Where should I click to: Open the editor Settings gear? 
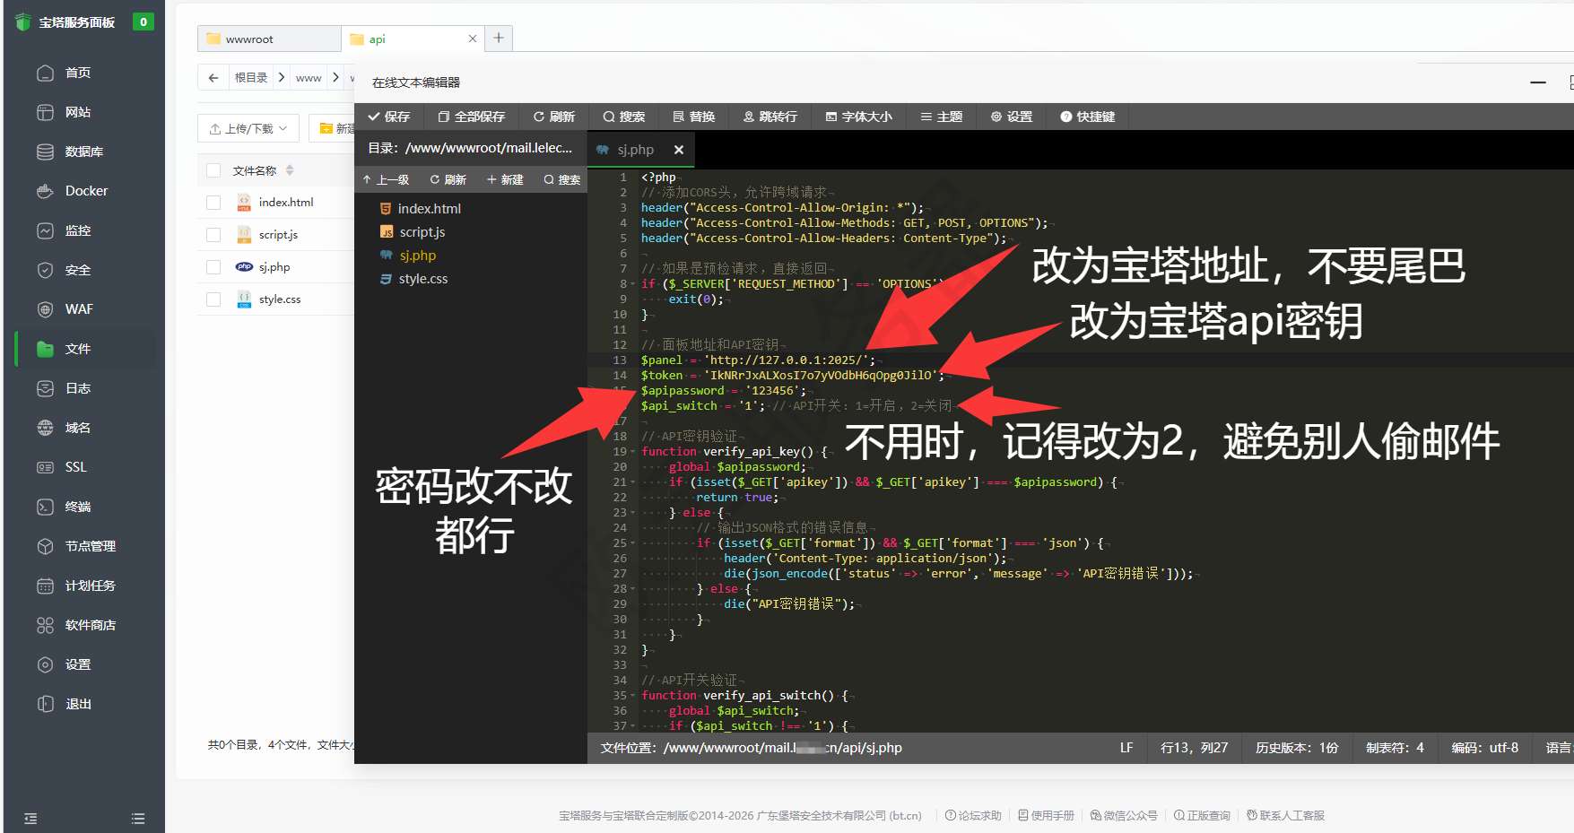click(1011, 117)
